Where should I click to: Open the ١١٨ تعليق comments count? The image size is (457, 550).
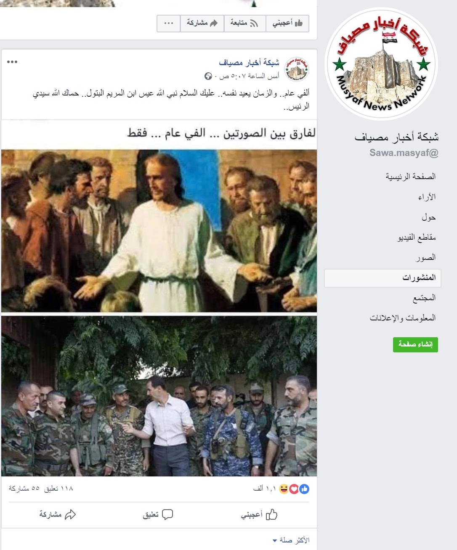click(x=58, y=489)
